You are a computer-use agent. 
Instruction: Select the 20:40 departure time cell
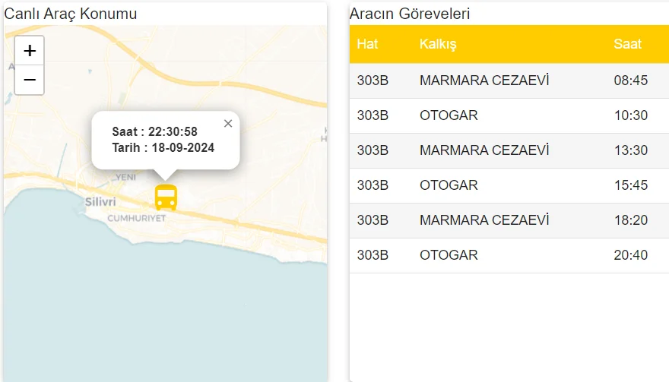tap(630, 255)
